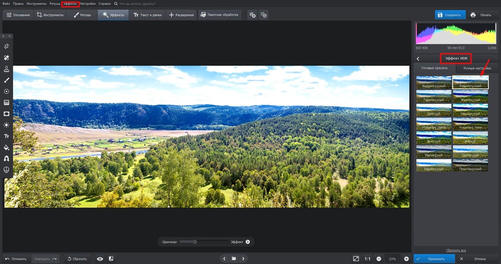The width and height of the screenshot is (501, 264).
Task: Select the clone stamp tool
Action: click(7, 69)
